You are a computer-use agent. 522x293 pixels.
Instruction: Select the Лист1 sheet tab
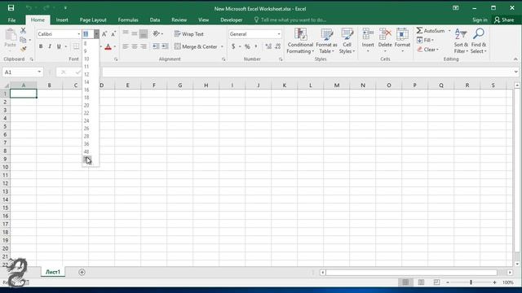pyautogui.click(x=53, y=272)
